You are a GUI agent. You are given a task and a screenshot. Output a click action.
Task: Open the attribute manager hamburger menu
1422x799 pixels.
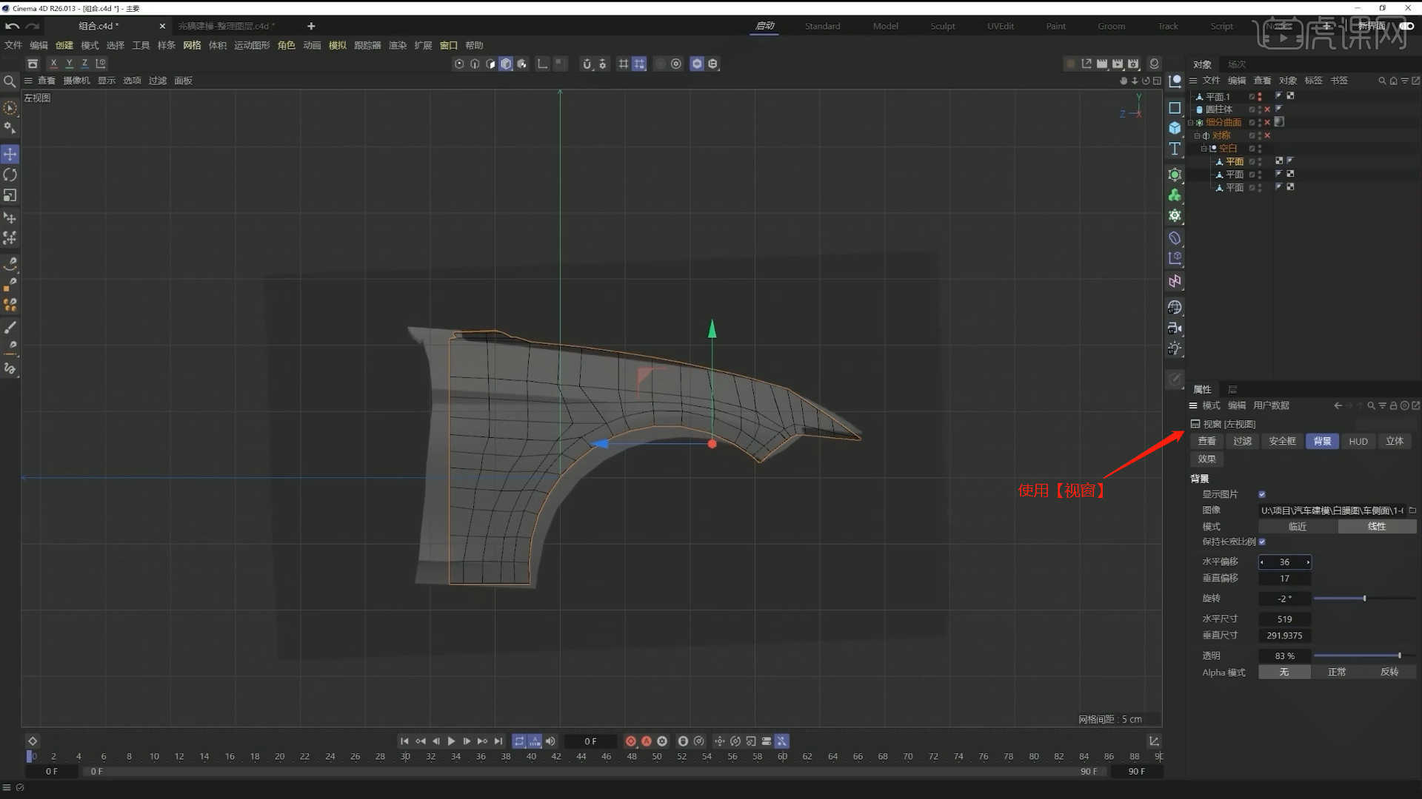point(1193,405)
